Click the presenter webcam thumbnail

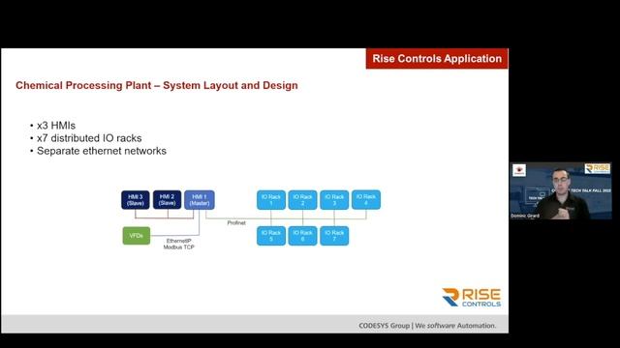[x=561, y=190]
